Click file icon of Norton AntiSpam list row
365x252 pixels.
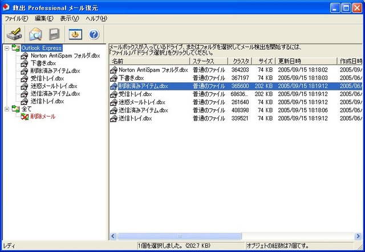click(113, 70)
